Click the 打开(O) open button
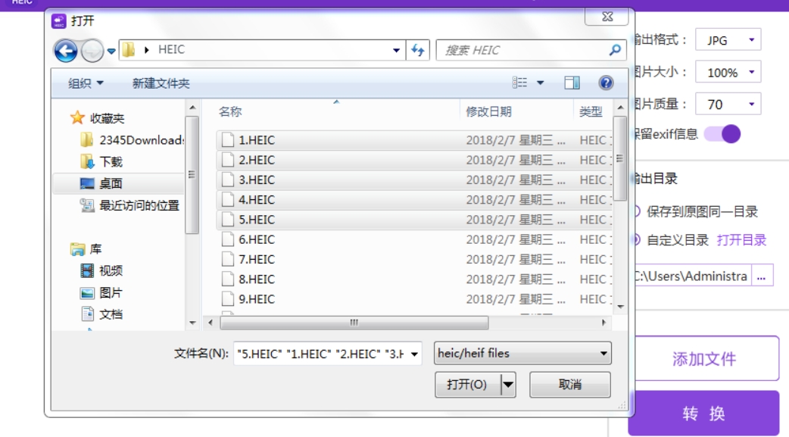 [x=467, y=385]
